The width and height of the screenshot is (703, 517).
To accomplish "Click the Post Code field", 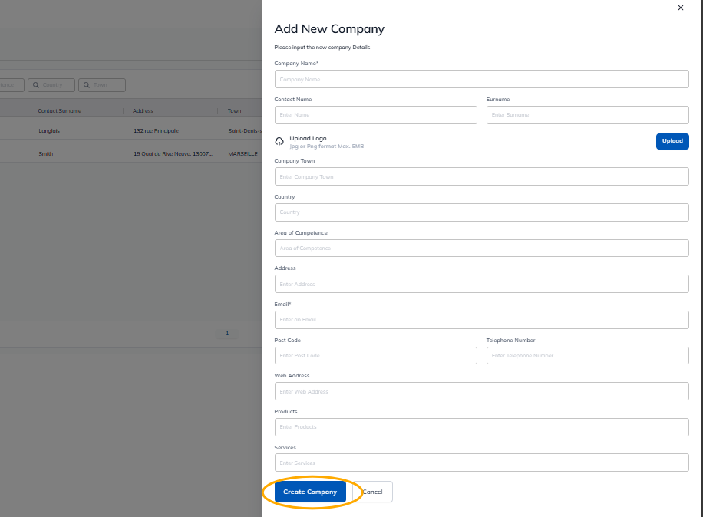I will (x=375, y=356).
